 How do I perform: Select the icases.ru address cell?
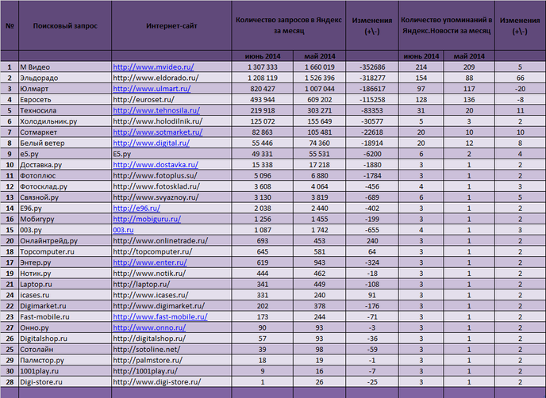pyautogui.click(x=171, y=295)
